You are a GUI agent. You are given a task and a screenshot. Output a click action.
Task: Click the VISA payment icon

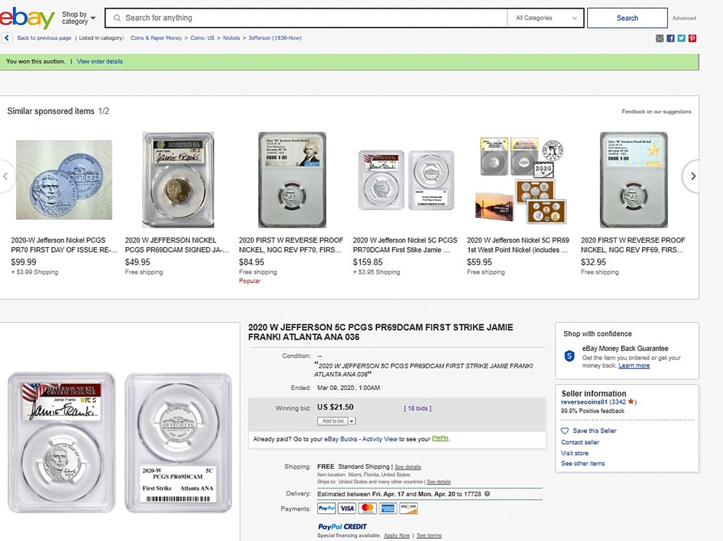click(347, 508)
